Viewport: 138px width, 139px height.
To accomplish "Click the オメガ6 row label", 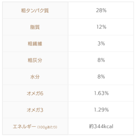I will pyautogui.click(x=35, y=93).
